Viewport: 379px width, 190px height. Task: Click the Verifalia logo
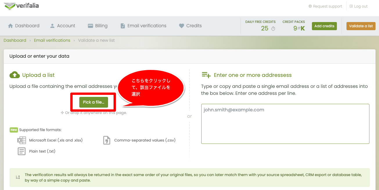pos(21,6)
